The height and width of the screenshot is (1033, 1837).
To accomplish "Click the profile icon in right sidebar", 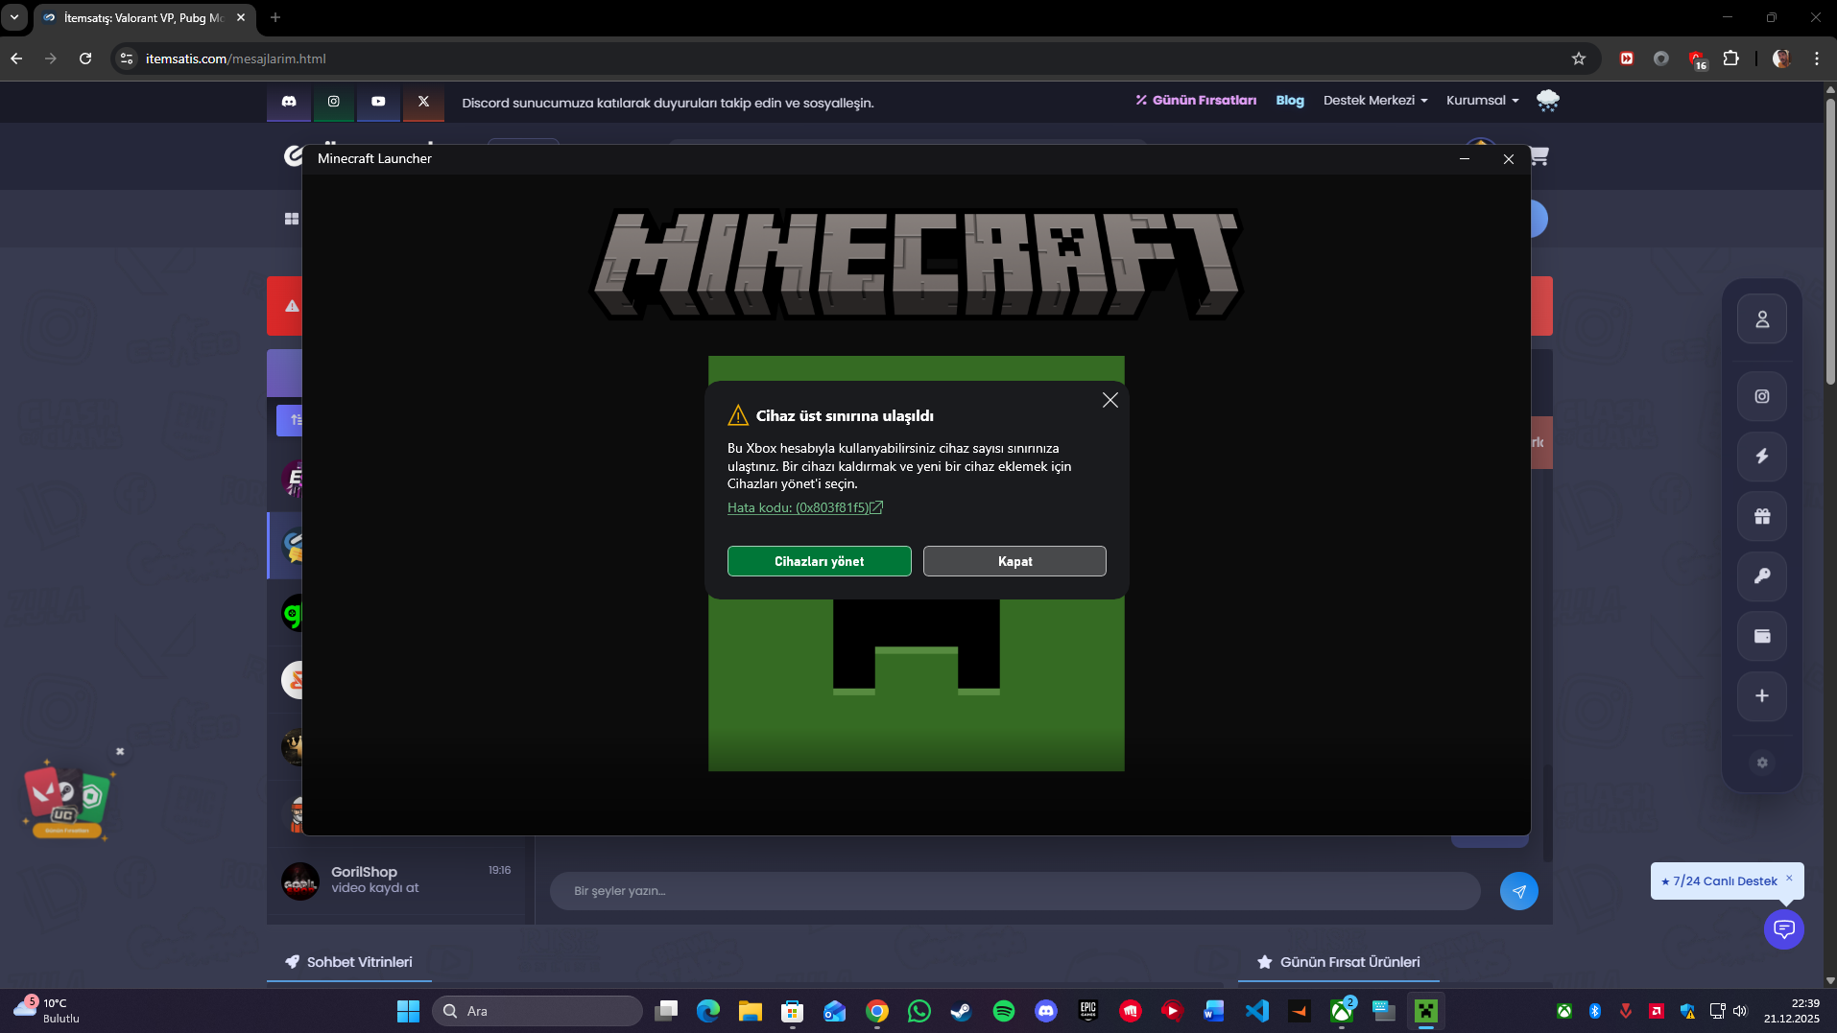I will click(1762, 319).
